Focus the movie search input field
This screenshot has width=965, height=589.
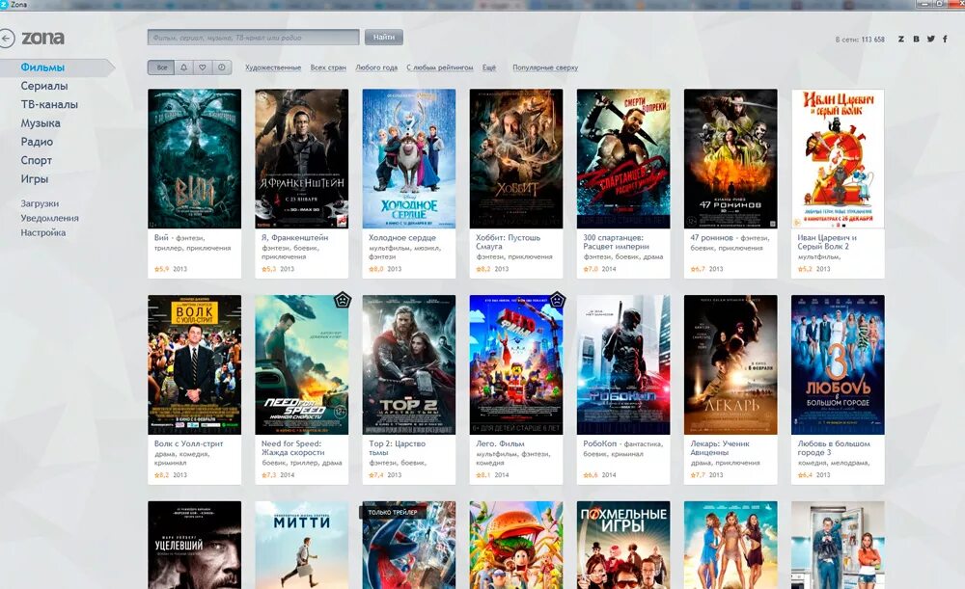253,38
